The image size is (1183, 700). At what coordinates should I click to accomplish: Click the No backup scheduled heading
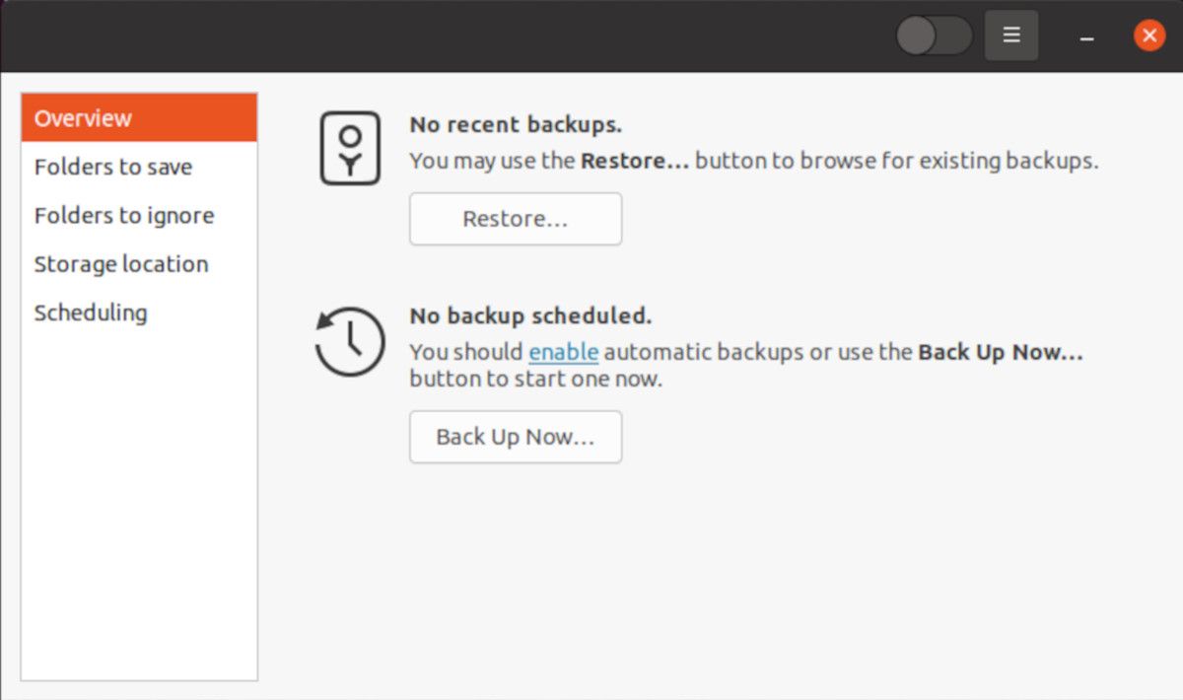[530, 316]
